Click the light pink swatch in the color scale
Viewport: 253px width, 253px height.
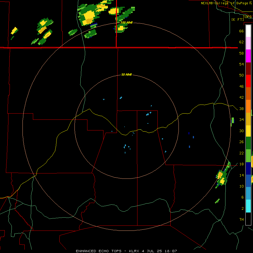(248, 43)
